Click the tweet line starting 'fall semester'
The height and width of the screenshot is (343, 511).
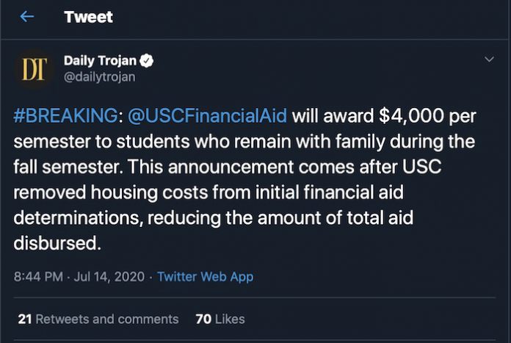coord(228,167)
